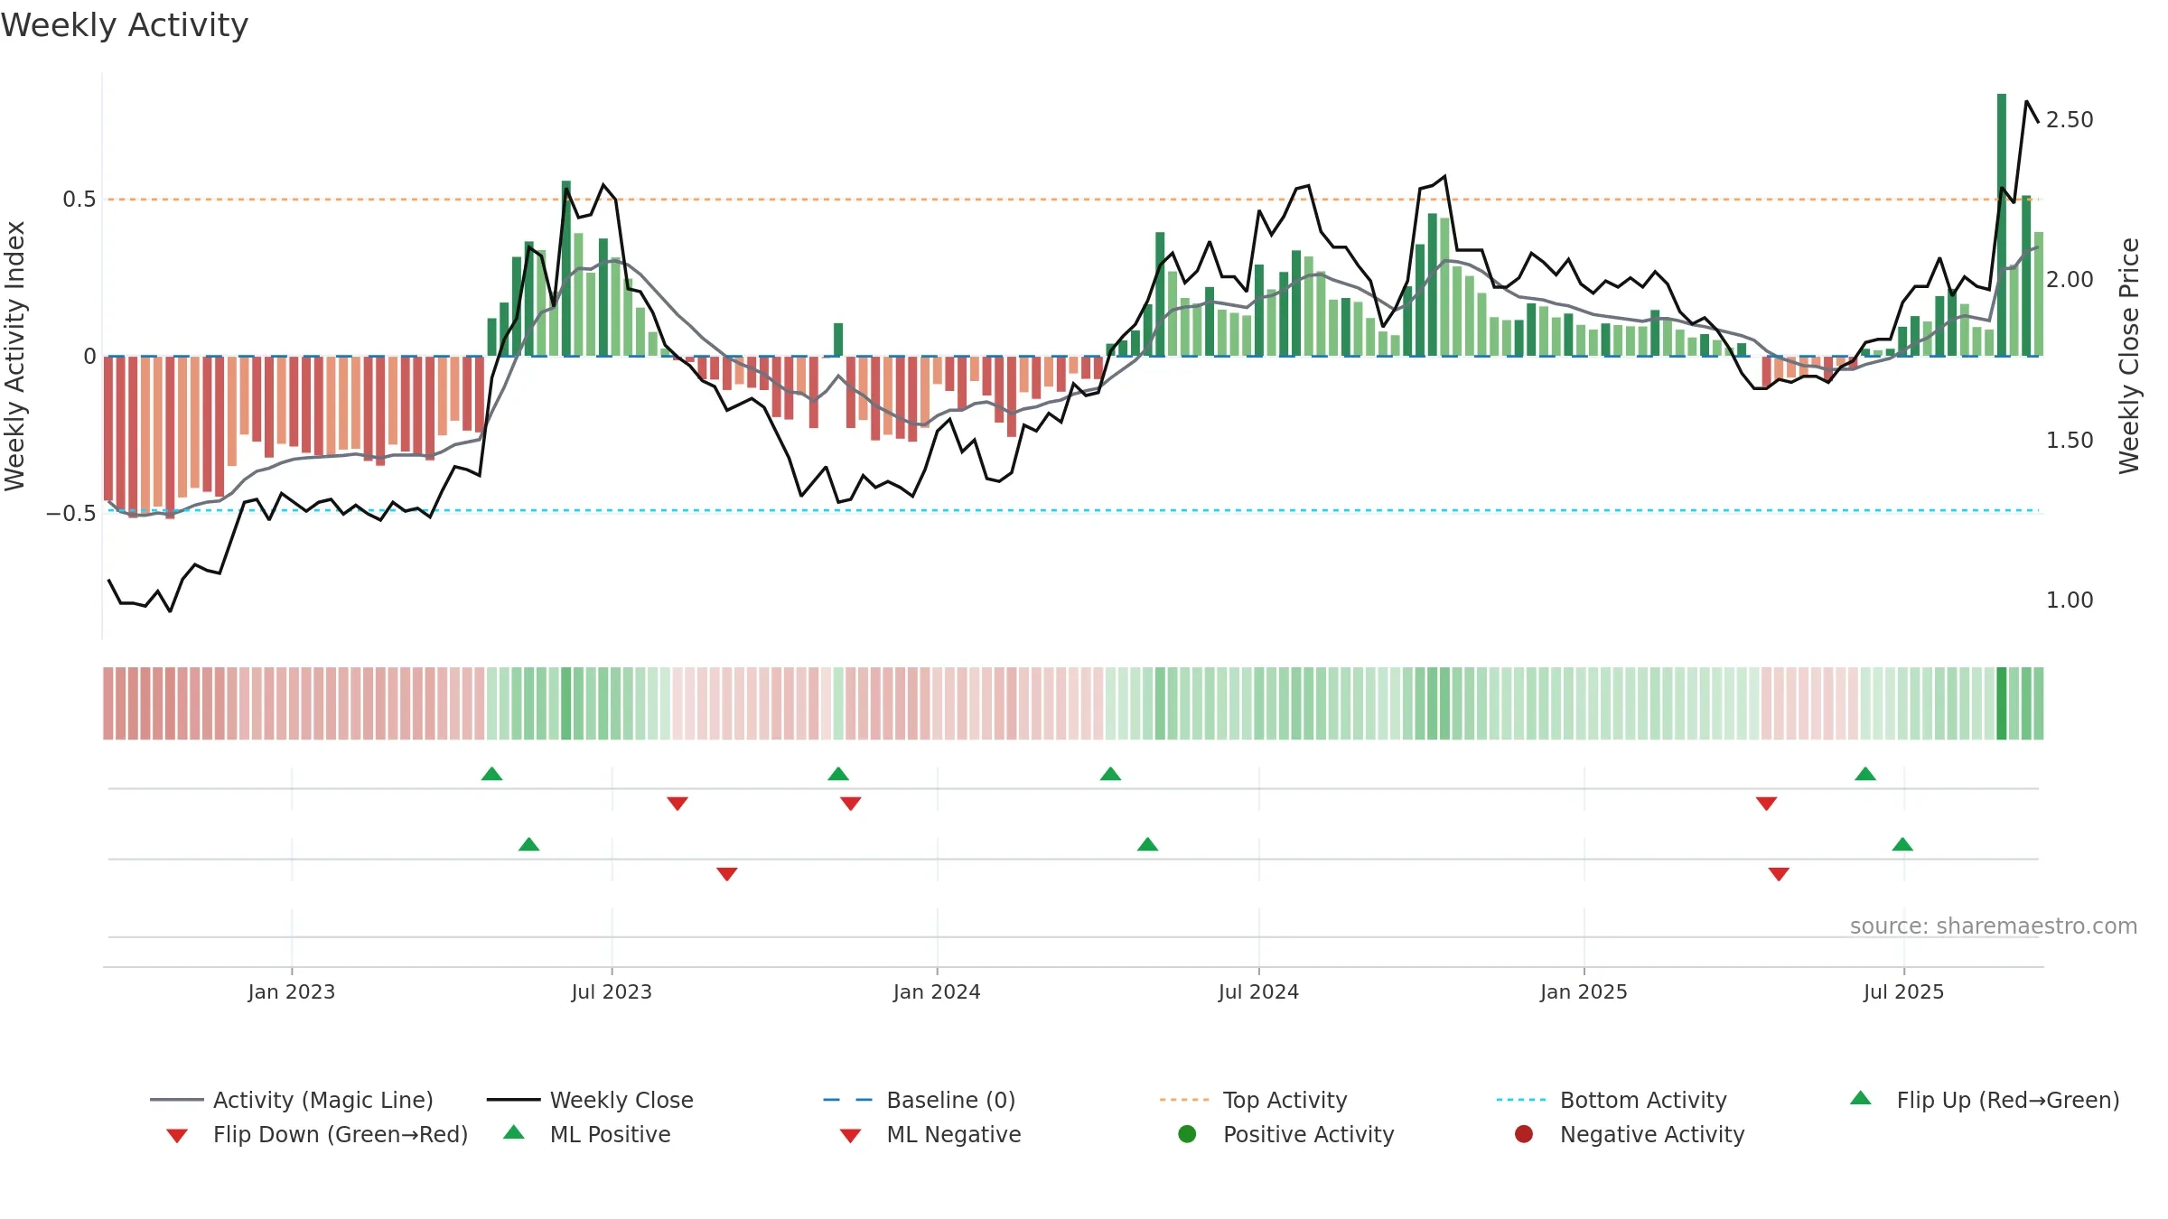This screenshot has width=2168, height=1219.
Task: Toggle the Flip Up (Red→Green) legend entry
Action: 1984,1100
